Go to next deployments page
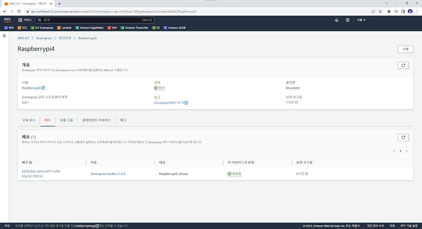Image resolution: width=422 pixels, height=229 pixels. [x=406, y=151]
